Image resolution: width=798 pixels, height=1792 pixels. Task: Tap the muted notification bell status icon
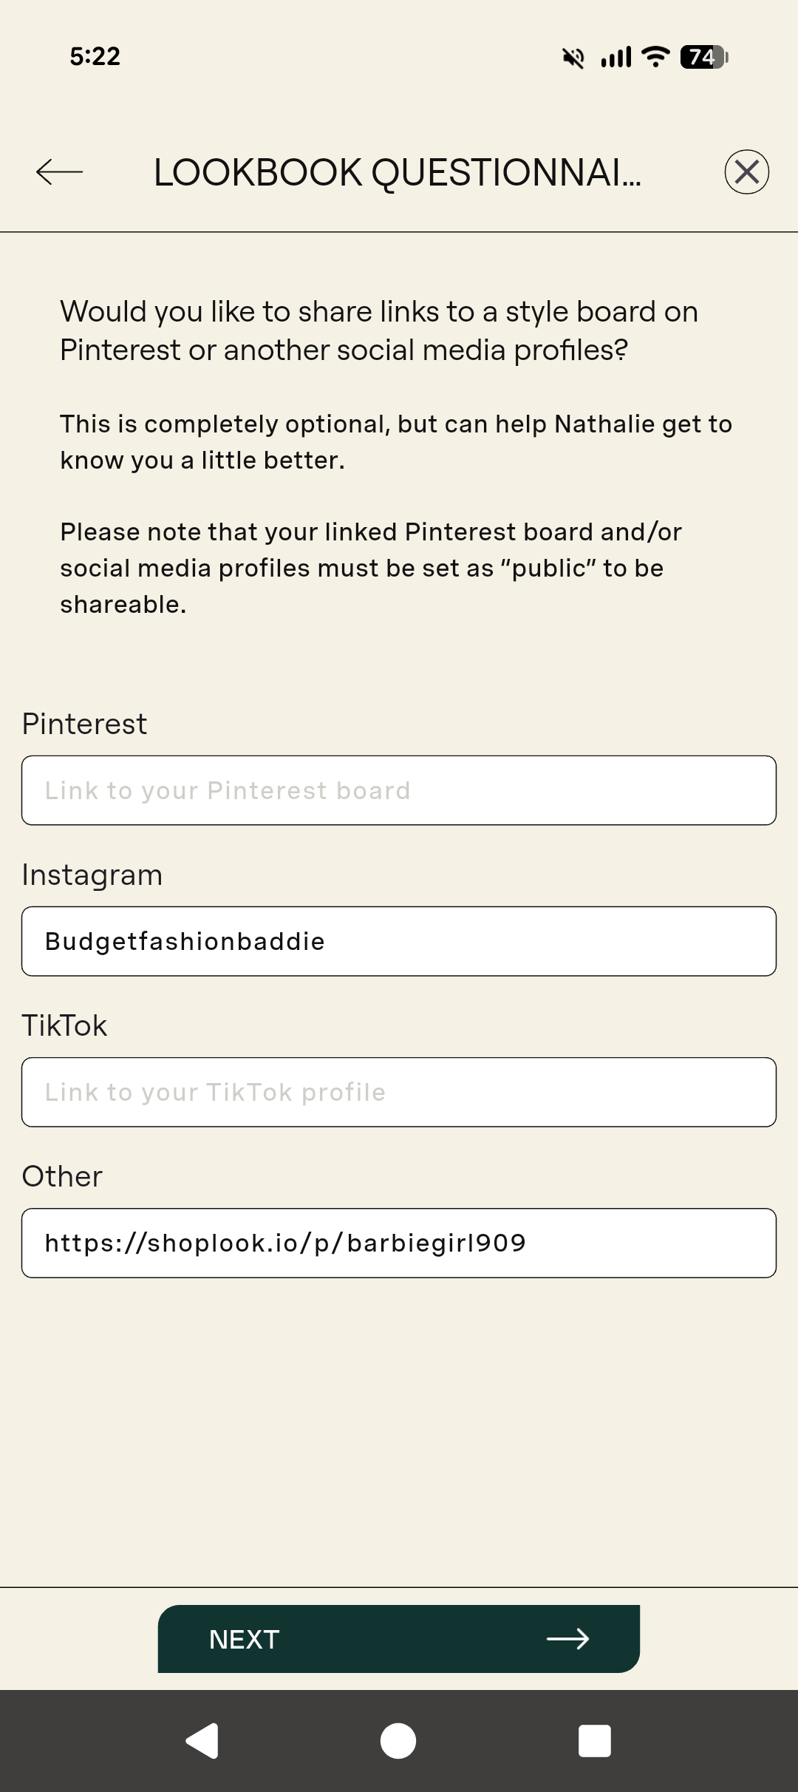(573, 57)
